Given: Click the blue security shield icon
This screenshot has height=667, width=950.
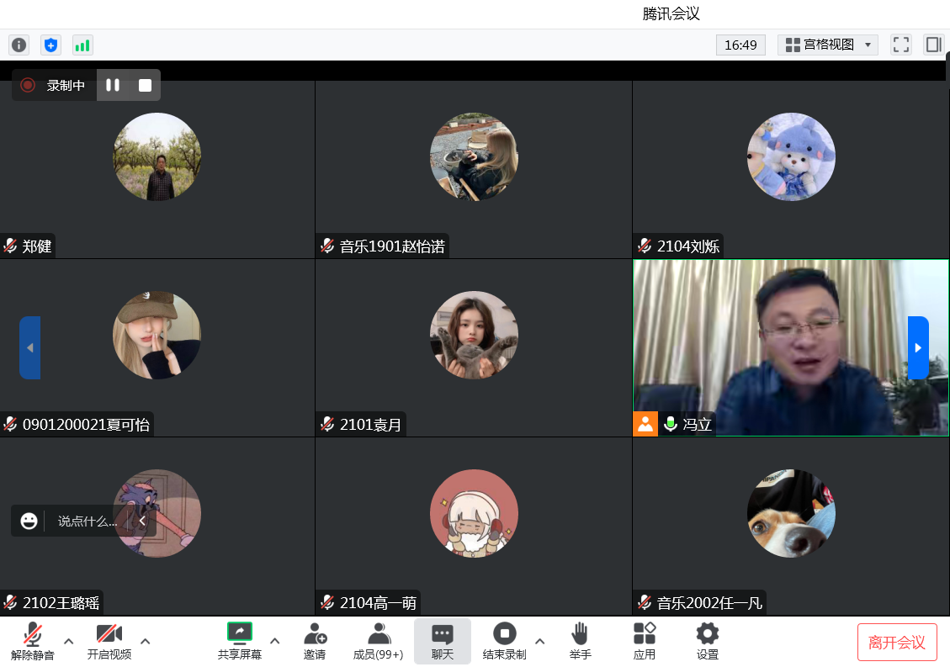Looking at the screenshot, I should (x=50, y=45).
